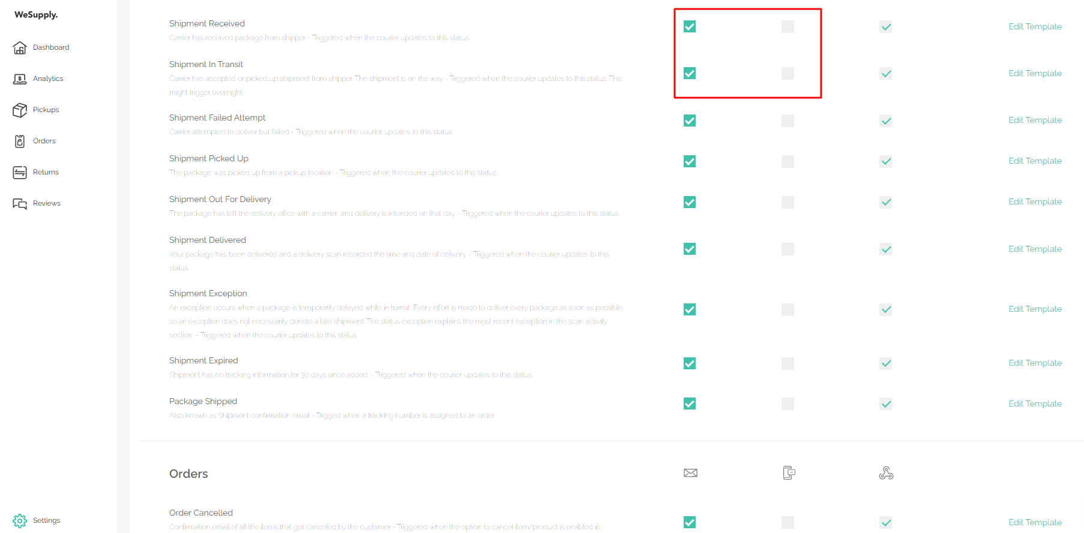
Task: Edit Template for Shipment Delivered
Action: (1035, 249)
